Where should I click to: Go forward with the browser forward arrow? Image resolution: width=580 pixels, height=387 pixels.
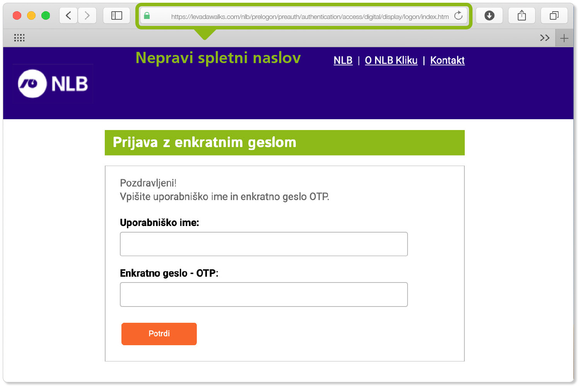click(x=87, y=15)
